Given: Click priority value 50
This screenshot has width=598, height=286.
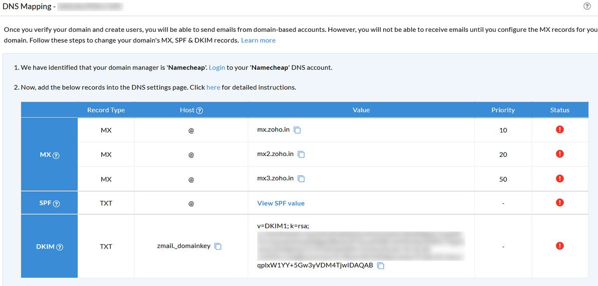Looking at the screenshot, I should (x=503, y=179).
